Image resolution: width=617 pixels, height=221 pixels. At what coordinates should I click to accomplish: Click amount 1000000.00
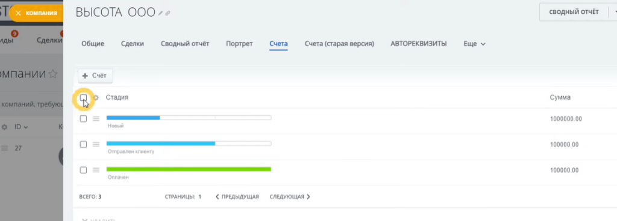(x=566, y=119)
